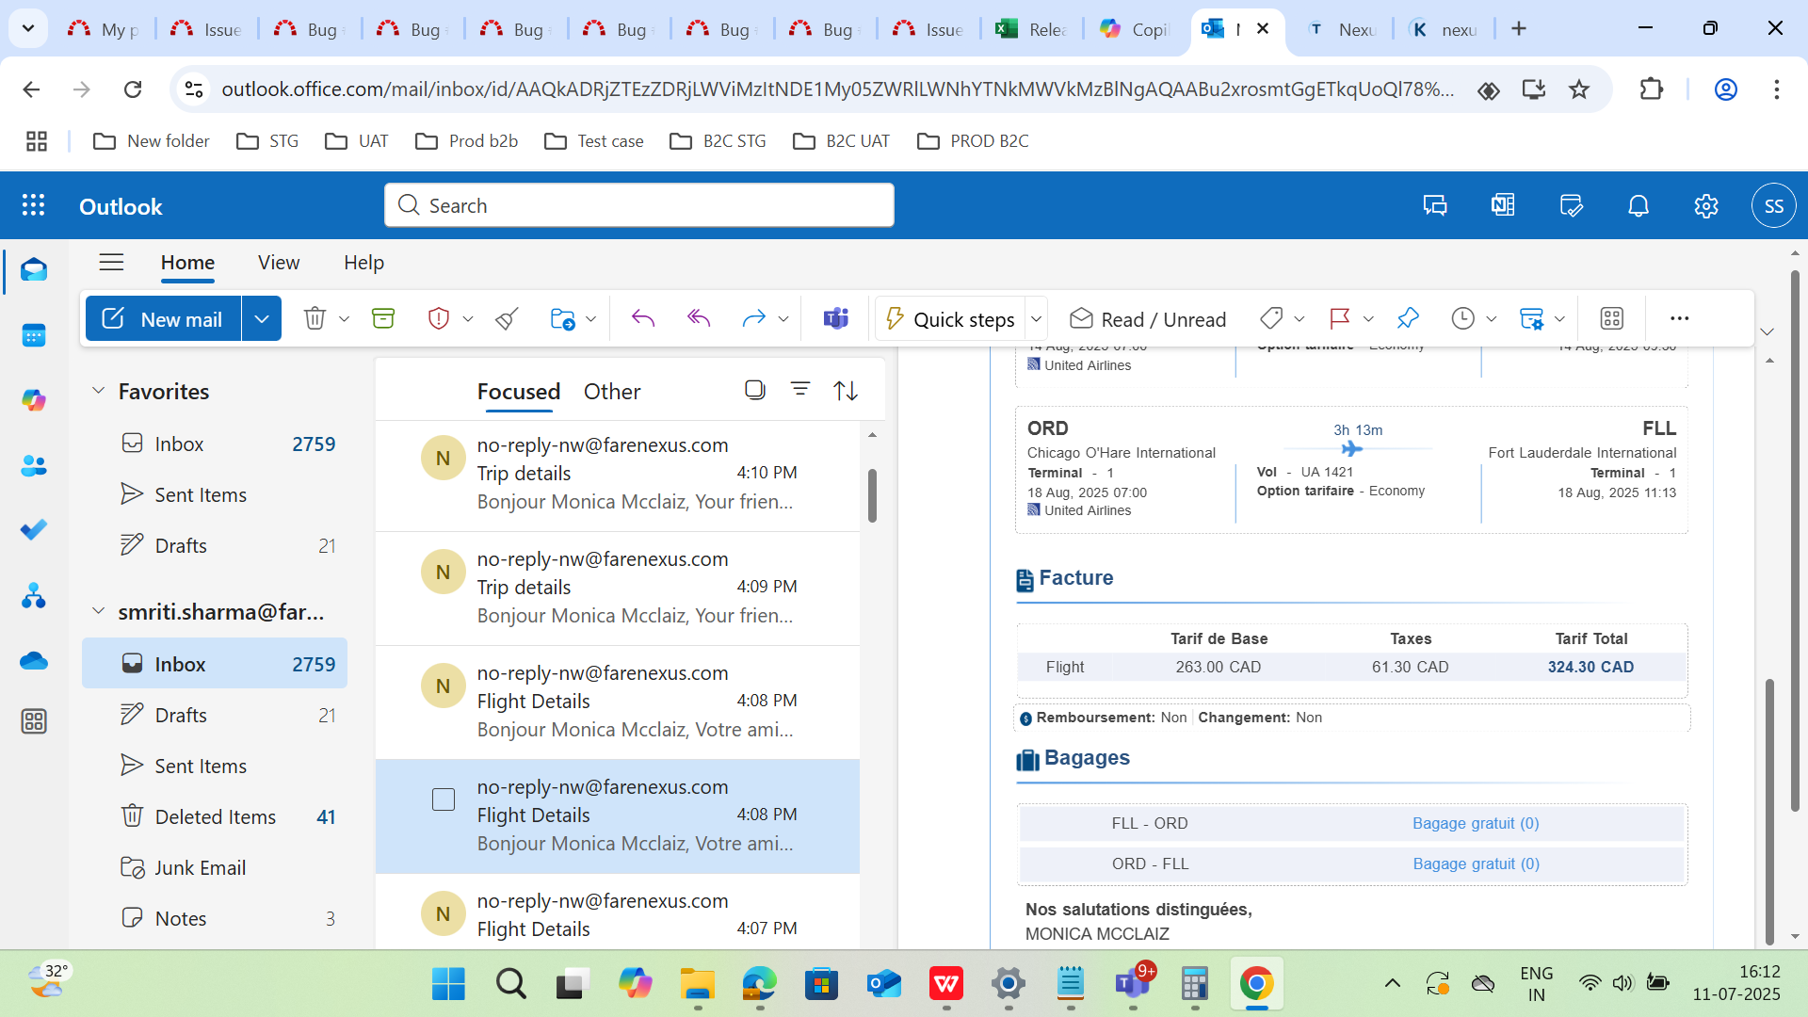The width and height of the screenshot is (1808, 1017).
Task: Compose with the New mail button
Action: point(164,318)
